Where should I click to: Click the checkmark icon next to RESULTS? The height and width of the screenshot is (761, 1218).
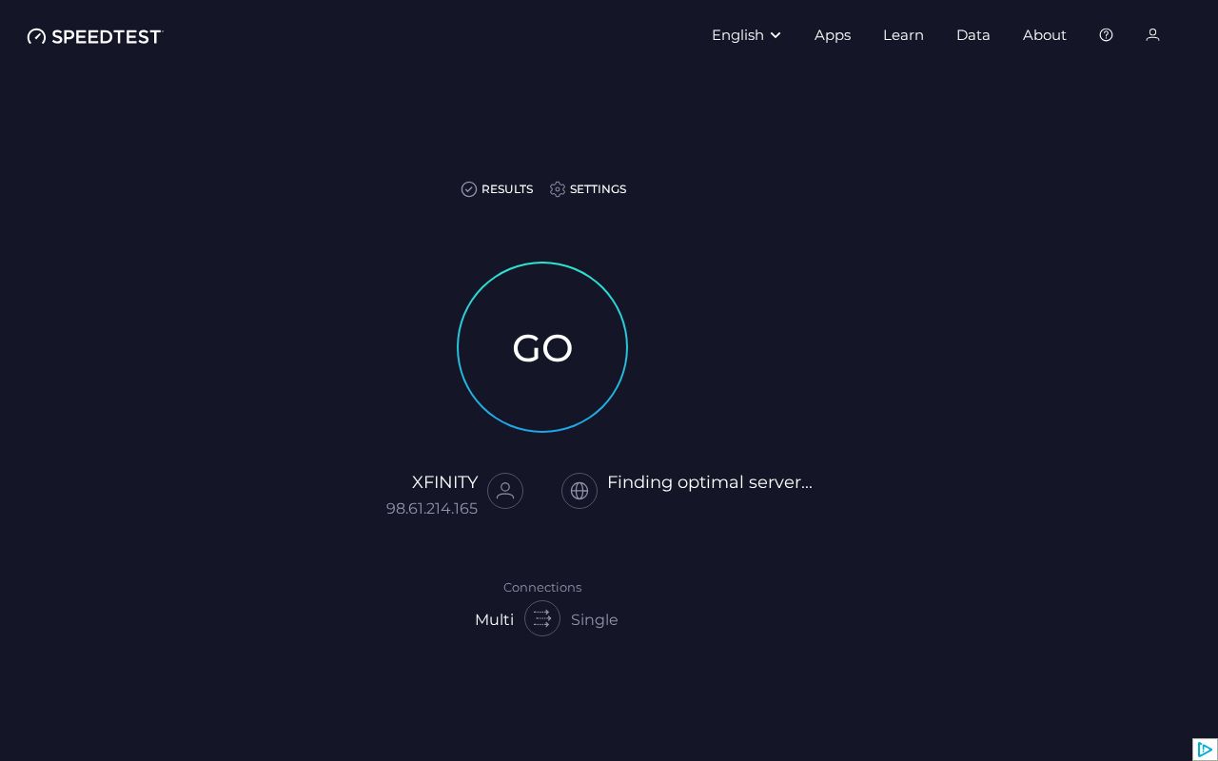coord(469,189)
